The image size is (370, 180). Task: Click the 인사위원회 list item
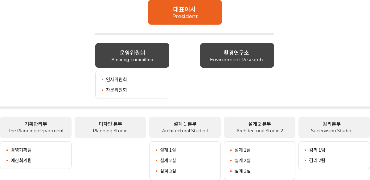116,79
